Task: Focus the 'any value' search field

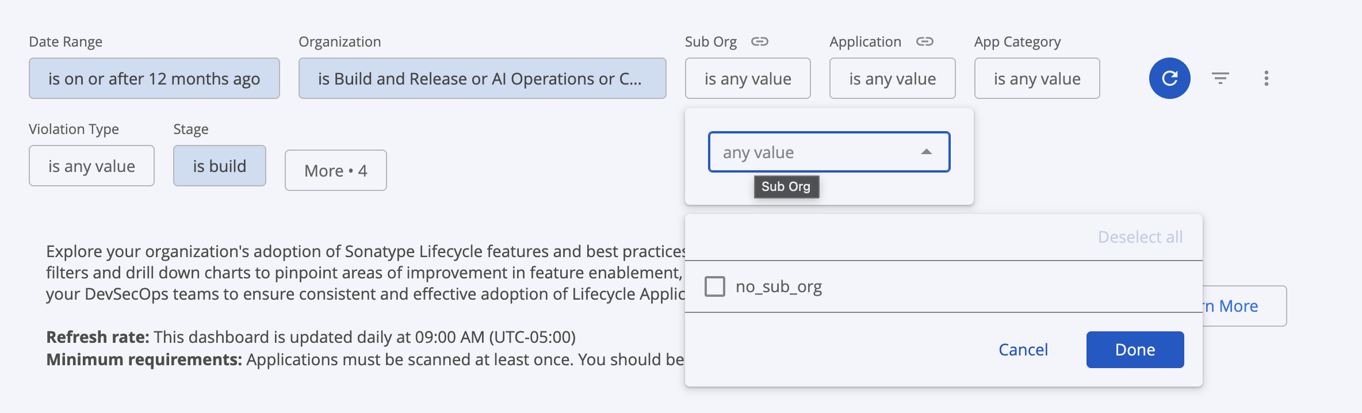Action: point(829,152)
